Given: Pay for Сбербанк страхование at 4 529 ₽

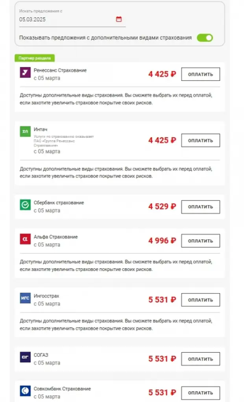Looking at the screenshot, I should (200, 207).
